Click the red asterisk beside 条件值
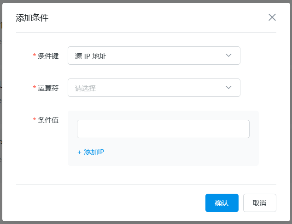 coord(35,120)
